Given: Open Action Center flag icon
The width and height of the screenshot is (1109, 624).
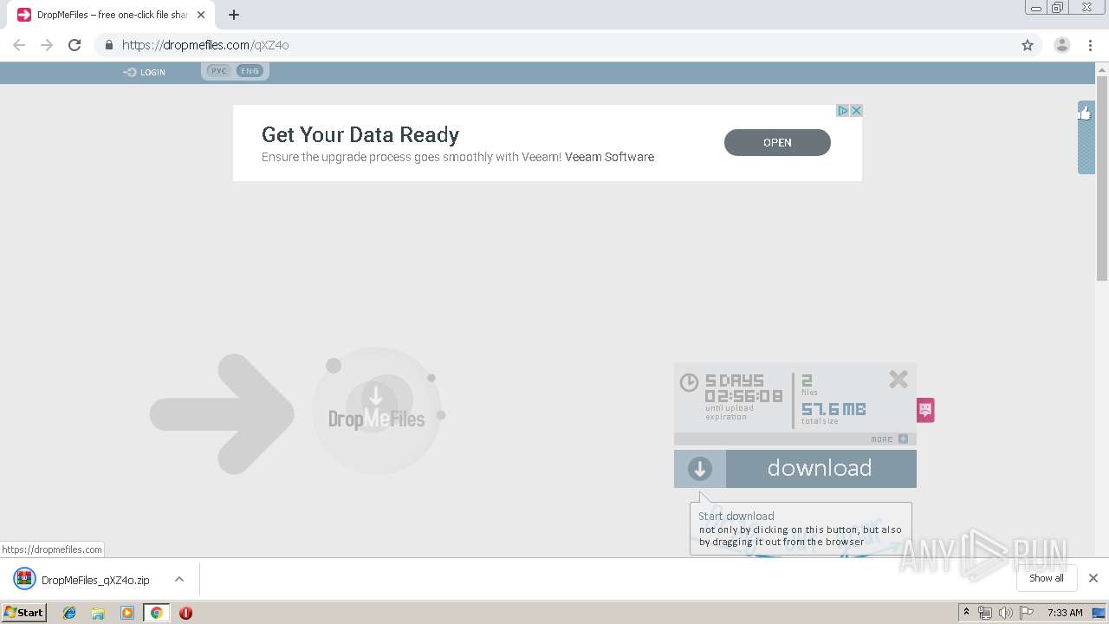Looking at the screenshot, I should click(1028, 613).
